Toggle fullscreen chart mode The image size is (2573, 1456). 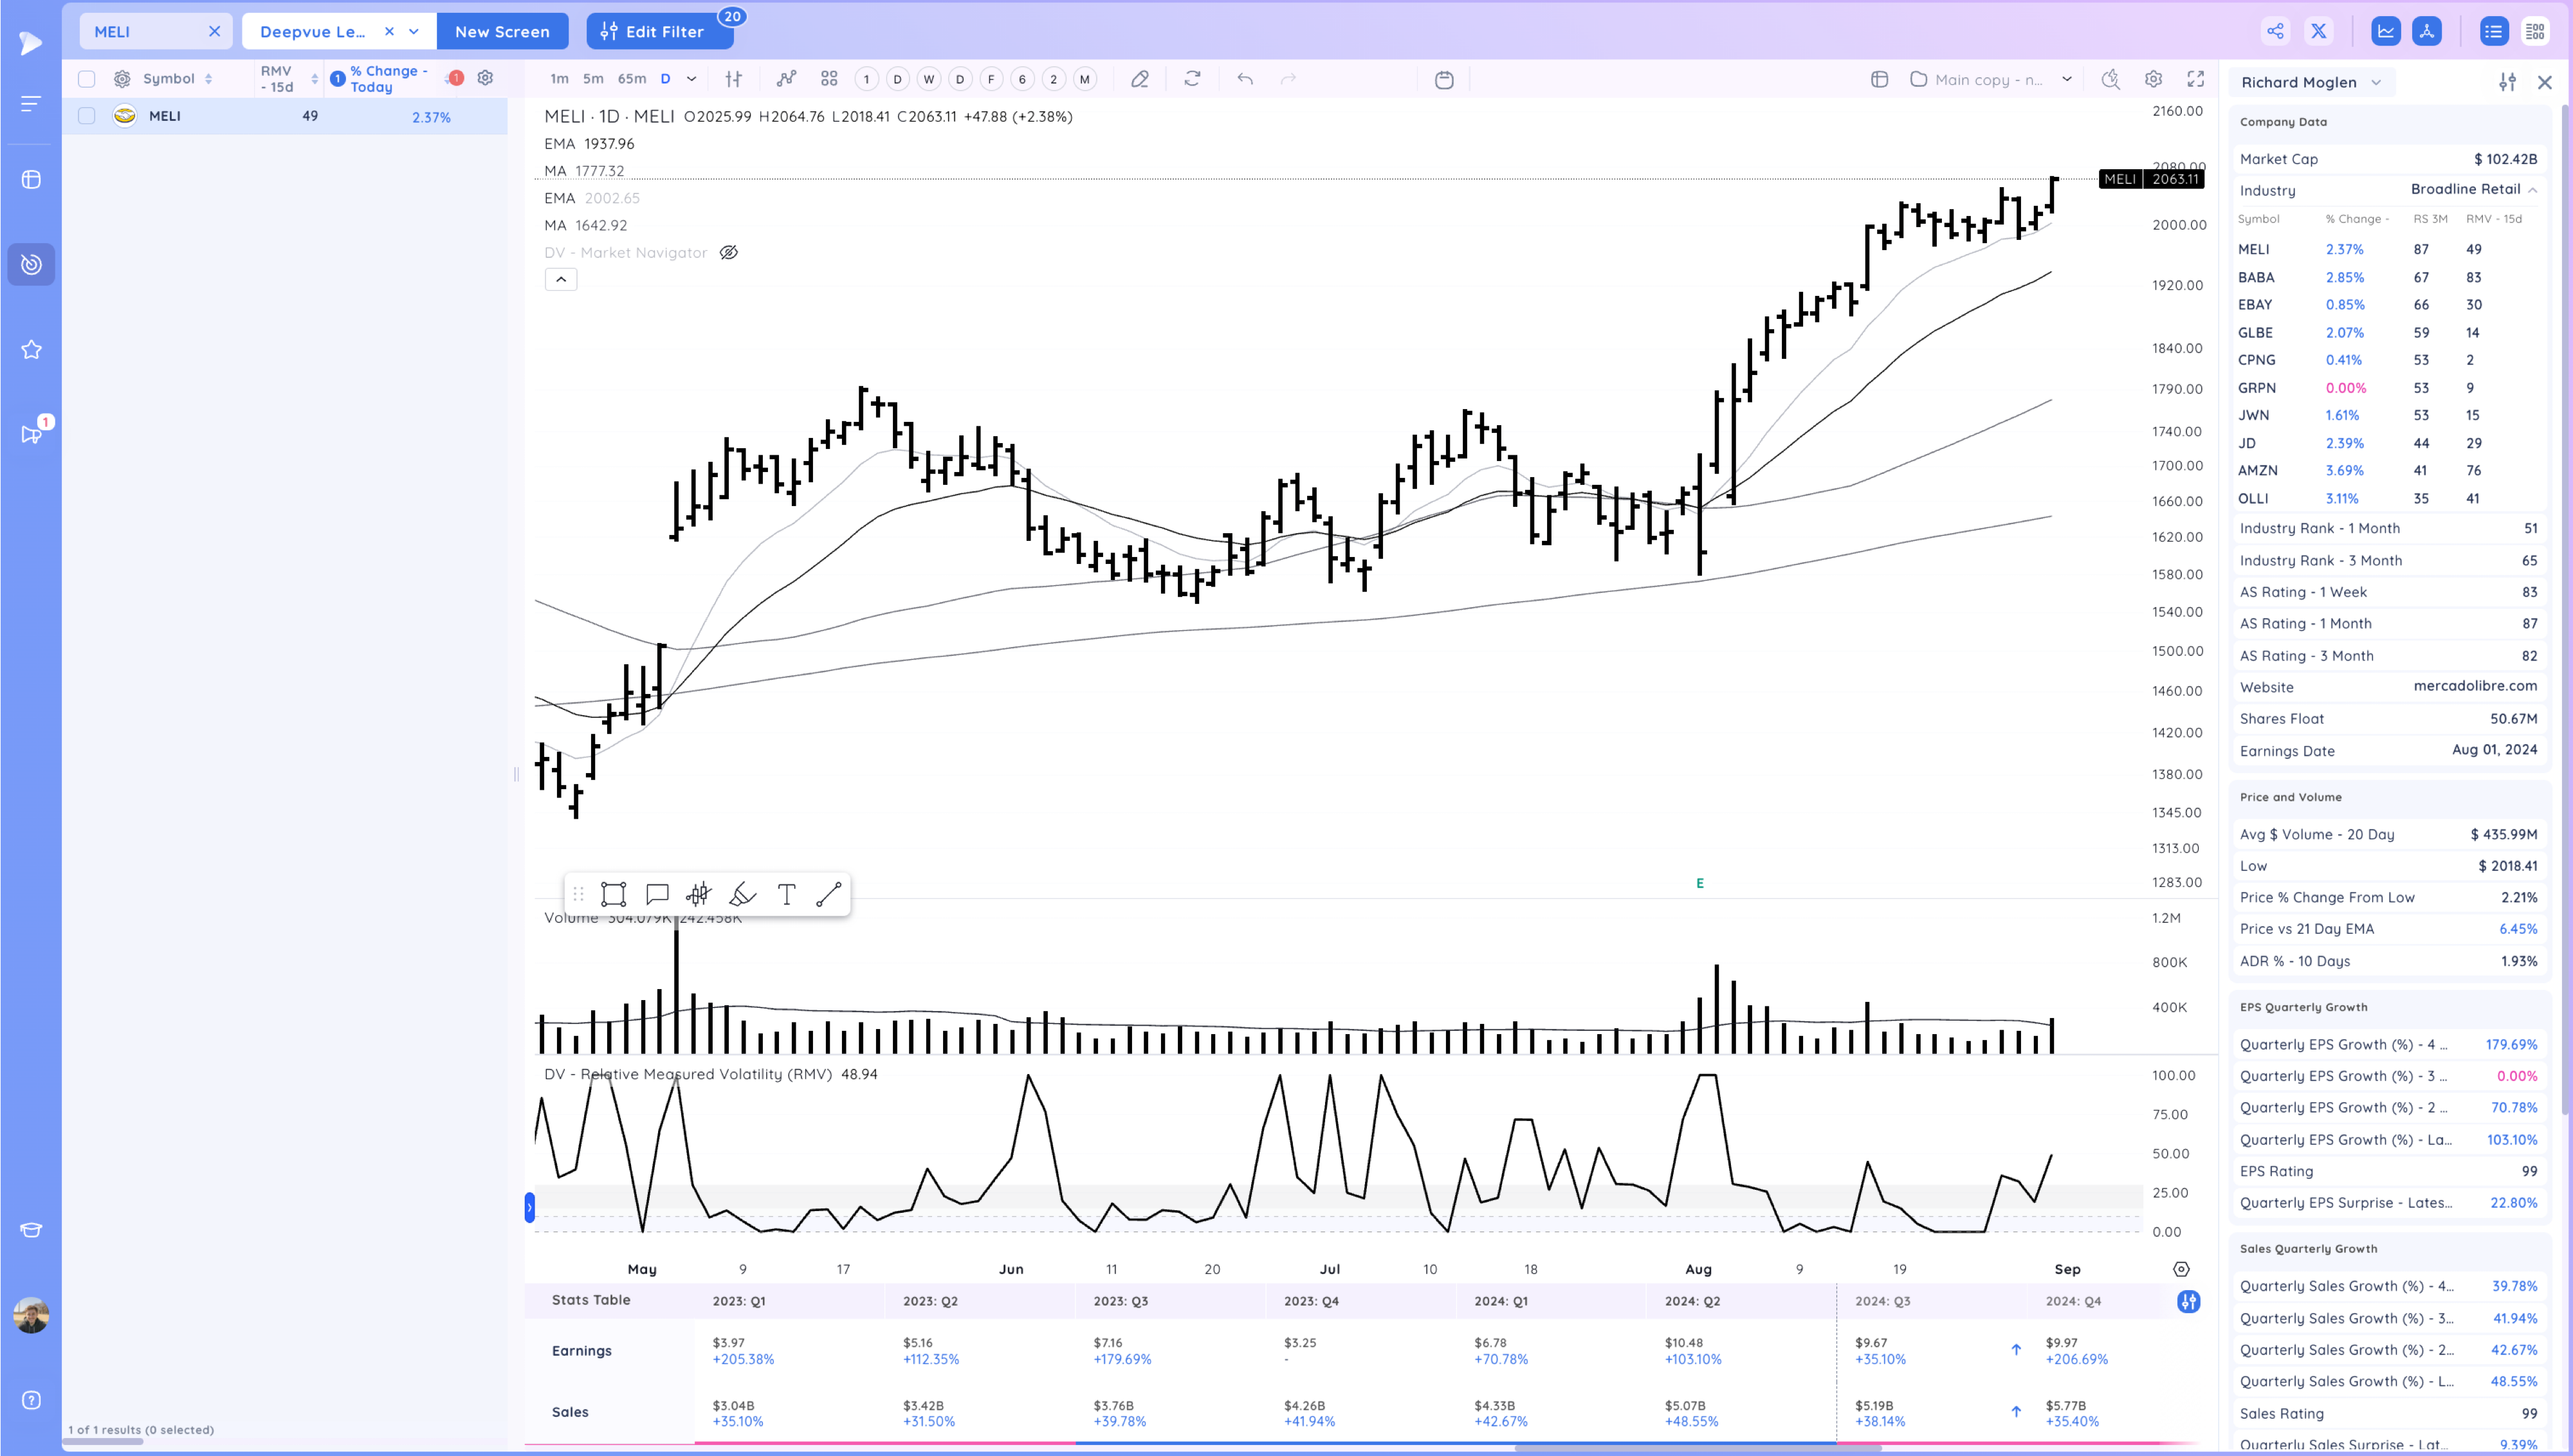pyautogui.click(x=2196, y=79)
